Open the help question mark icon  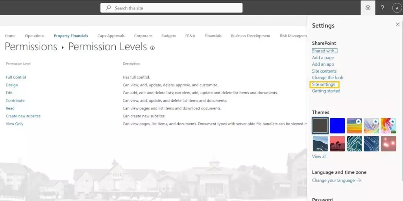[x=383, y=8]
